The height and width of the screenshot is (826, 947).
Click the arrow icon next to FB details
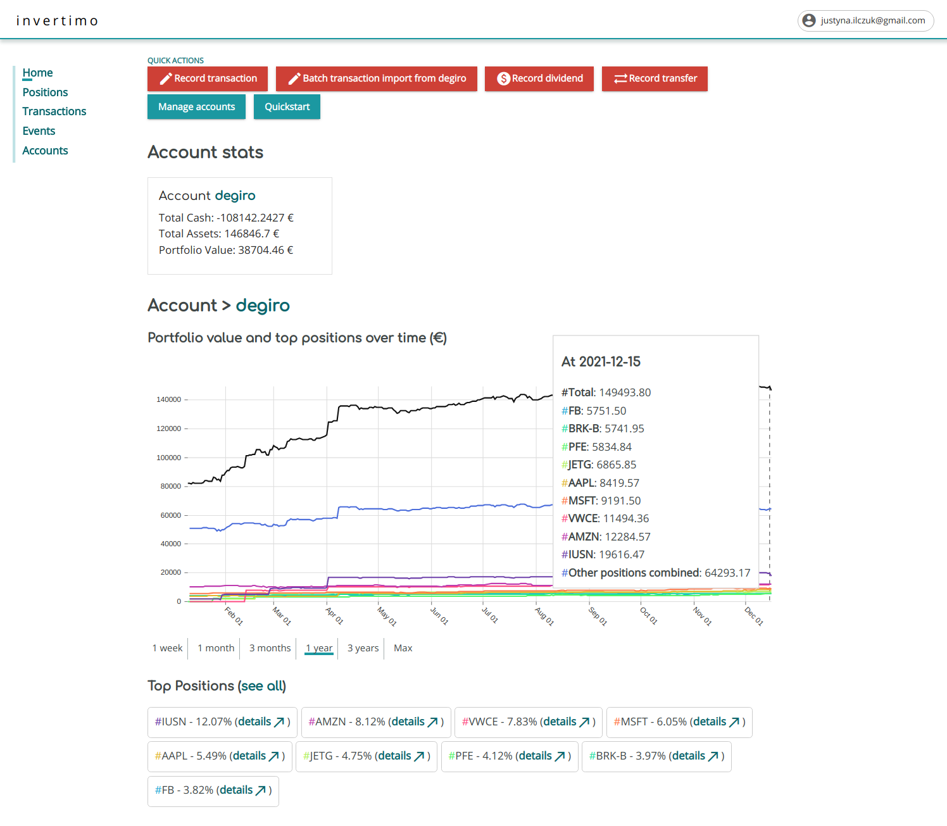pyautogui.click(x=261, y=791)
